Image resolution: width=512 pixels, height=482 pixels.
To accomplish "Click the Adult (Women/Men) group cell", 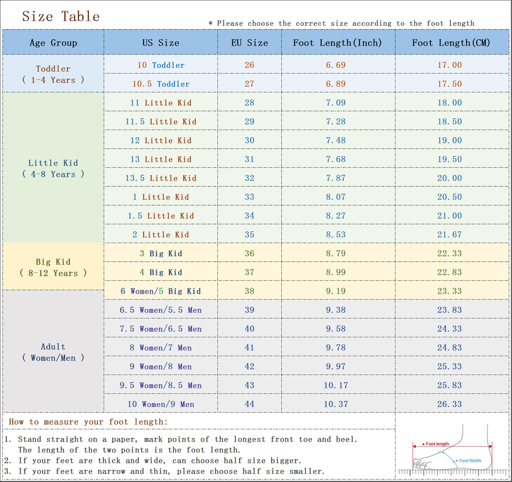I will 53,352.
